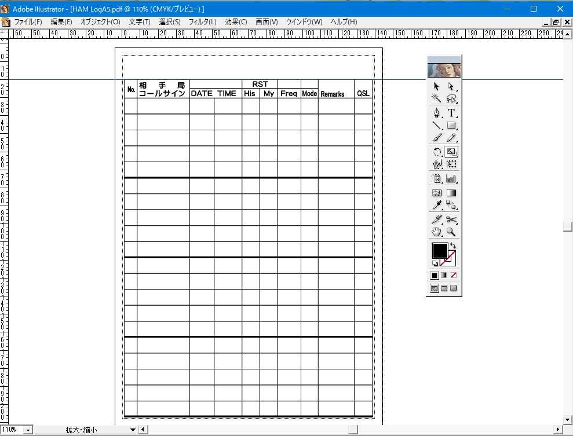Open the ウインドウ(W) menu
This screenshot has height=436, width=573.
[304, 22]
